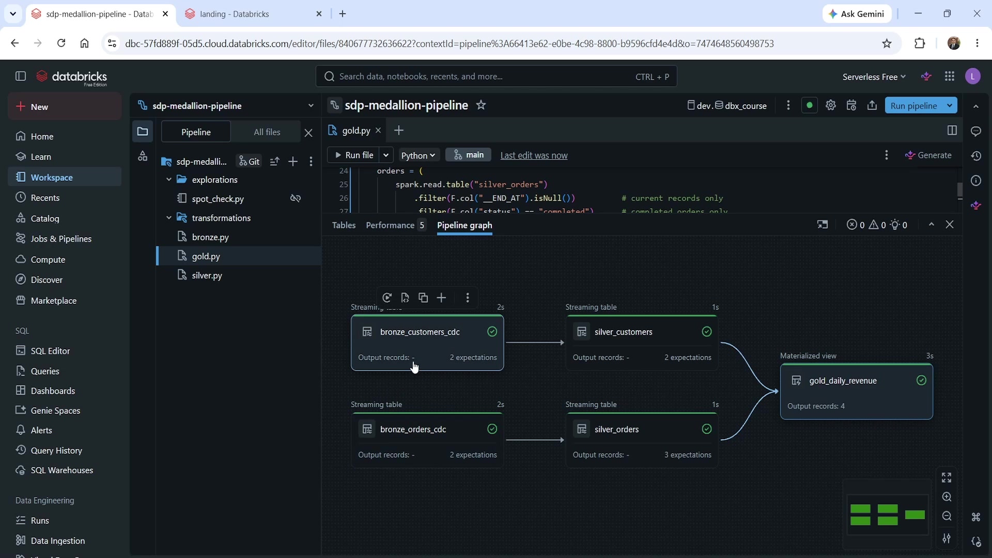Toggle the warnings filter showing 0
The height and width of the screenshot is (558, 992).
tap(877, 225)
